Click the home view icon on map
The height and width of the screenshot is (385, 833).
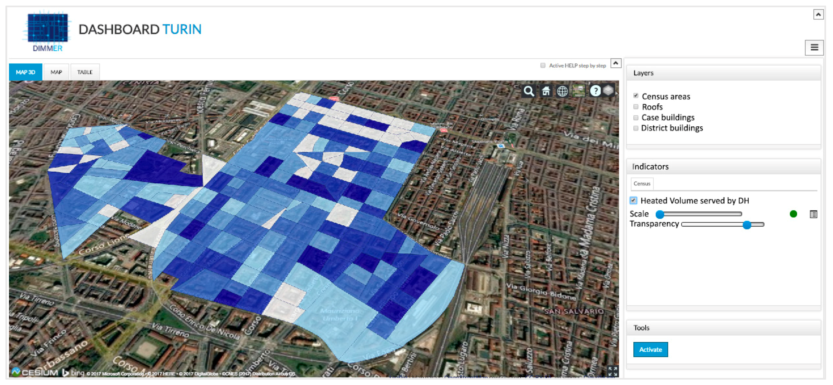(546, 91)
